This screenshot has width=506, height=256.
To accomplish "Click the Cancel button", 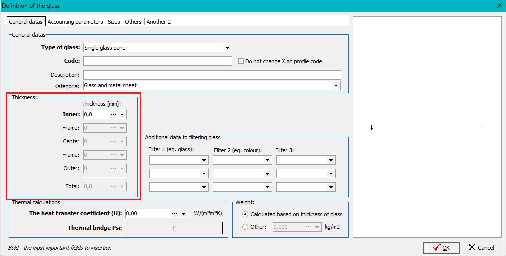I will (481, 248).
